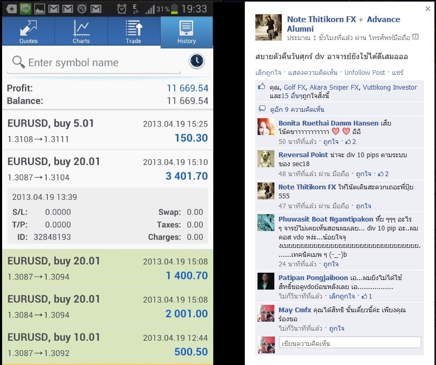Open Golf FX in the likes list
436x365 pixels.
tap(294, 88)
